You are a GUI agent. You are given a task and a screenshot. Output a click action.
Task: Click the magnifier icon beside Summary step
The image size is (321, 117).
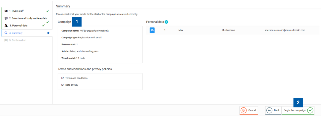tap(6, 33)
